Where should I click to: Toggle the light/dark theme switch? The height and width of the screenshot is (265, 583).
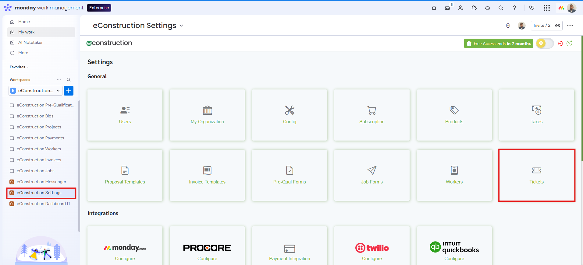[x=545, y=44]
